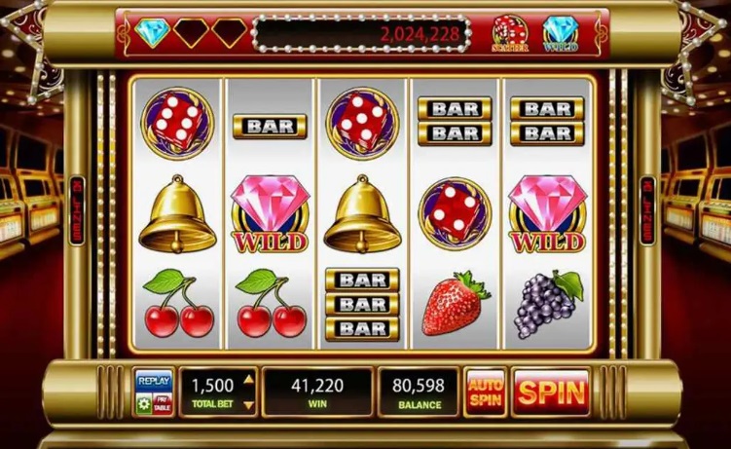
Task: Open the green settings gear
Action: coord(144,404)
